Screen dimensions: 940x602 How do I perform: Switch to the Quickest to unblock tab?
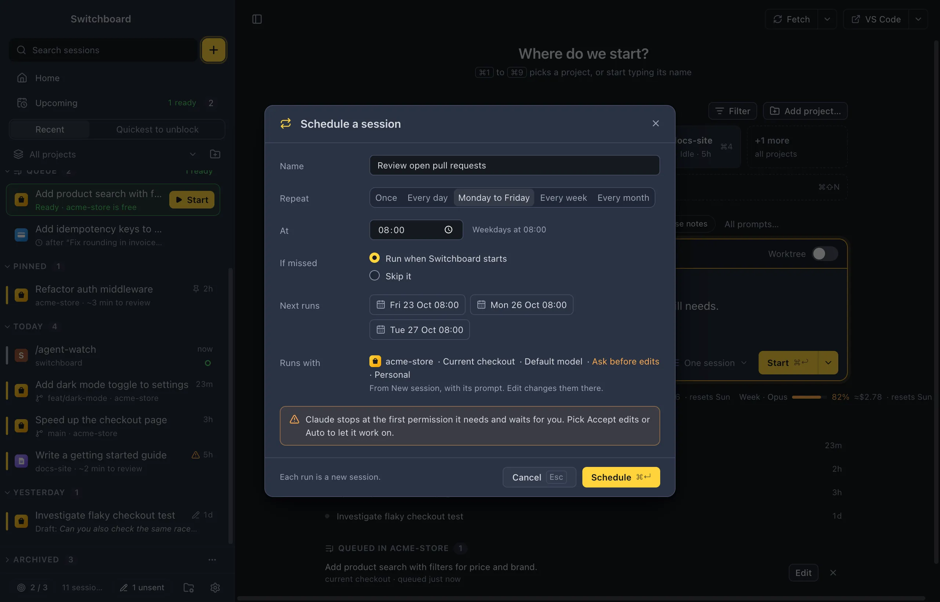[157, 129]
